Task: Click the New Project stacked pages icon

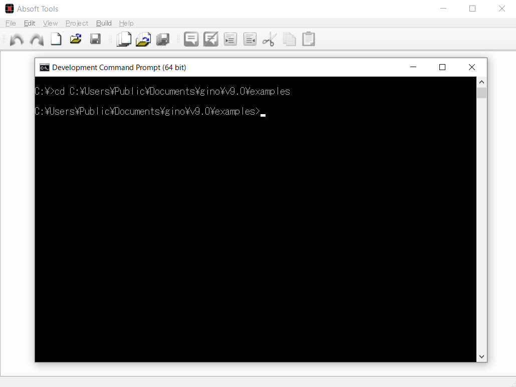Action: pyautogui.click(x=124, y=39)
